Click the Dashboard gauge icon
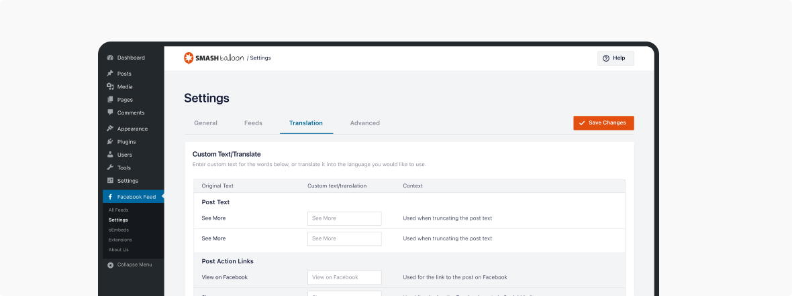This screenshot has width=792, height=296. point(110,58)
